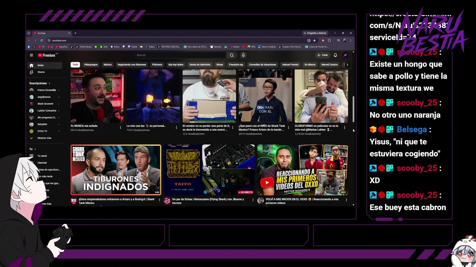The image size is (476, 267).
Task: Select the Todo filter chip
Action: tap(75, 65)
